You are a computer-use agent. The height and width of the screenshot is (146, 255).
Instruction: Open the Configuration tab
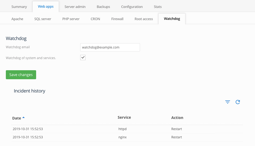pyautogui.click(x=132, y=7)
